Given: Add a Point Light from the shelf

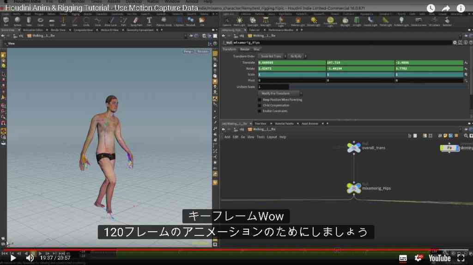Looking at the screenshot, I should click(239, 21).
